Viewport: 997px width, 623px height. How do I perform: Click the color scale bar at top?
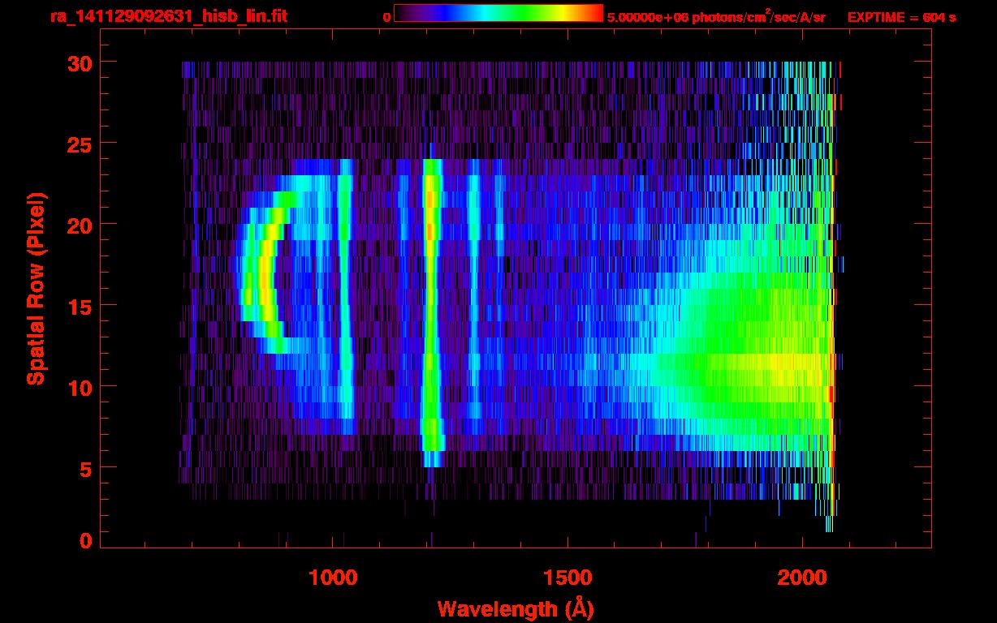[498, 13]
